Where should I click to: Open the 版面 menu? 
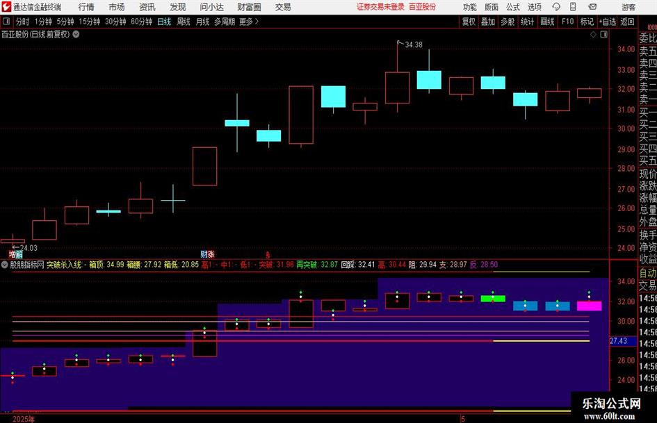point(492,7)
